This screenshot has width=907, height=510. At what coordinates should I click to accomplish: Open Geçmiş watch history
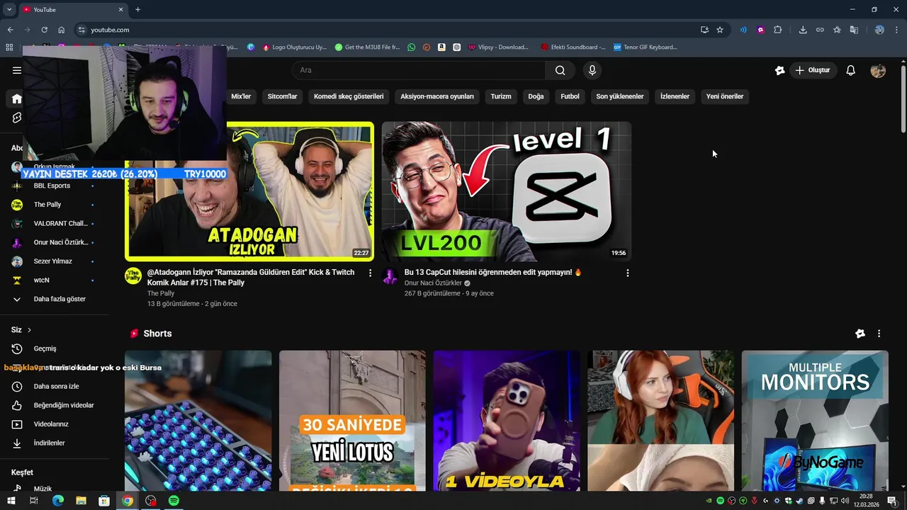coord(54,348)
